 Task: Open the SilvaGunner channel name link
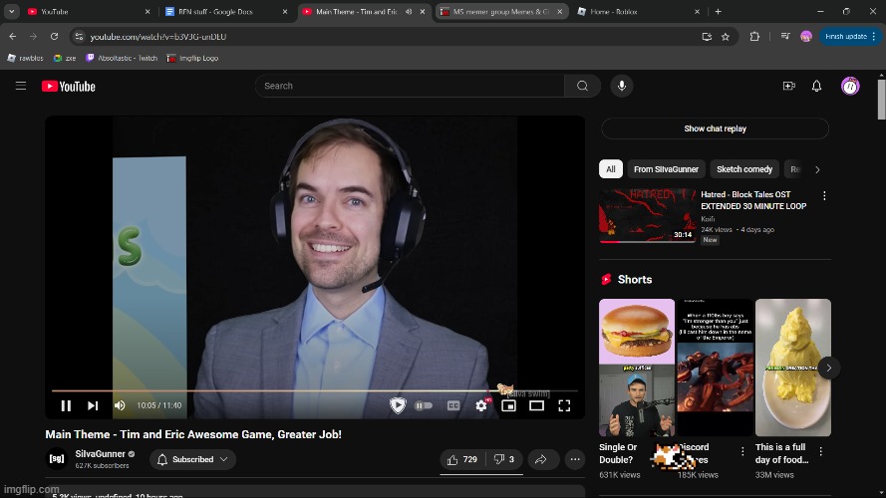coord(100,454)
